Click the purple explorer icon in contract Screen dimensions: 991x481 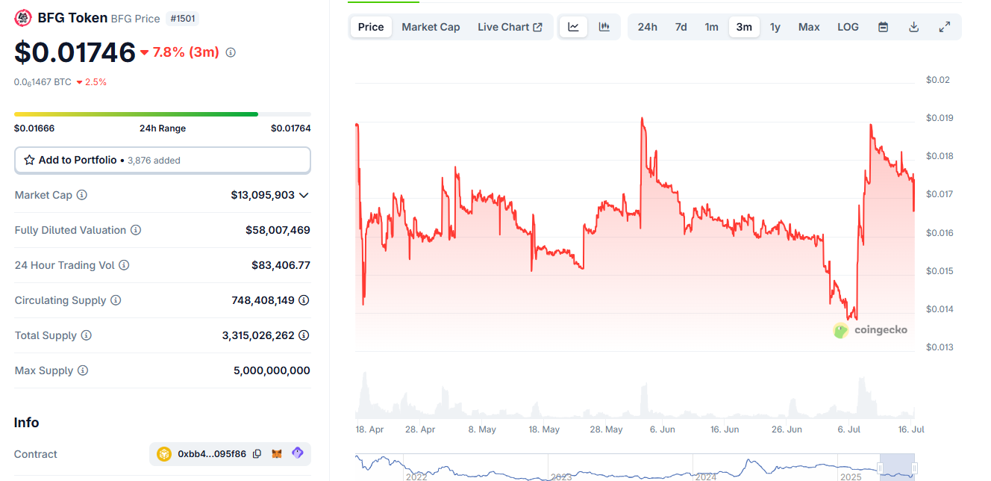pos(297,453)
